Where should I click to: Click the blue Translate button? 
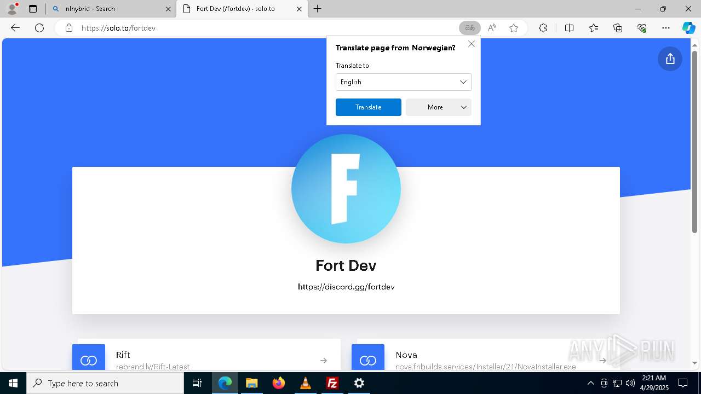(x=368, y=107)
